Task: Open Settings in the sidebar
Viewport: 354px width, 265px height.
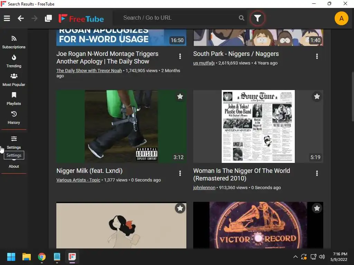Action: tap(14, 143)
